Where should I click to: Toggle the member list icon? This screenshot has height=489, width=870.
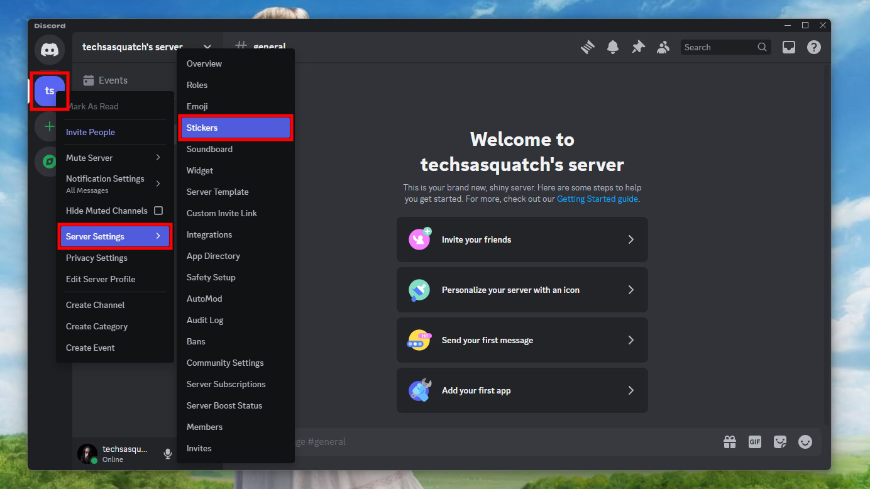pos(663,47)
